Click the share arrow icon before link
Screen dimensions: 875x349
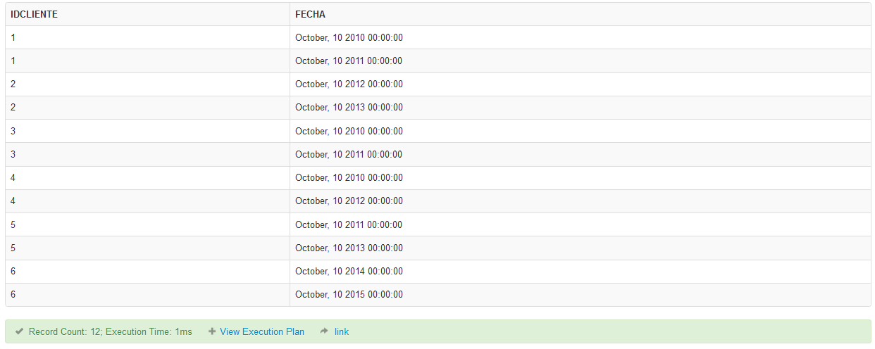(324, 331)
